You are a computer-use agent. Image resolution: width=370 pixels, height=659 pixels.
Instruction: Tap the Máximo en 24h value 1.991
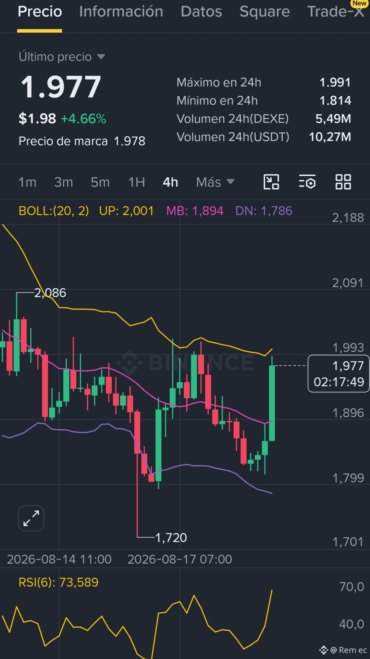(335, 82)
